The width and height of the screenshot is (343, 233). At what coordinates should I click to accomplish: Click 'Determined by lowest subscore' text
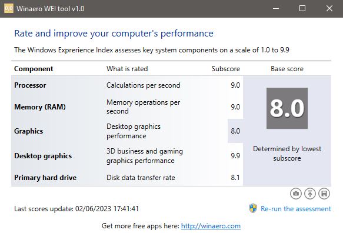(287, 154)
